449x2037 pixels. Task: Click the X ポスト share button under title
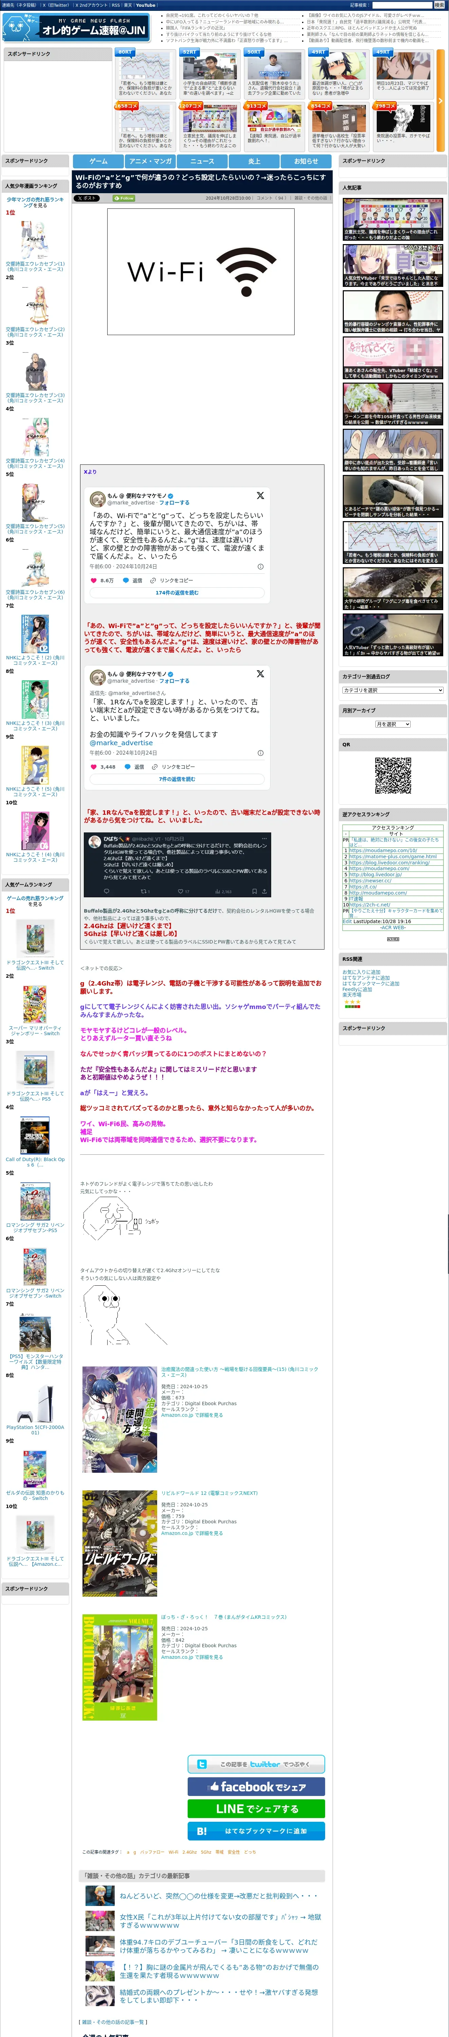[x=87, y=199]
